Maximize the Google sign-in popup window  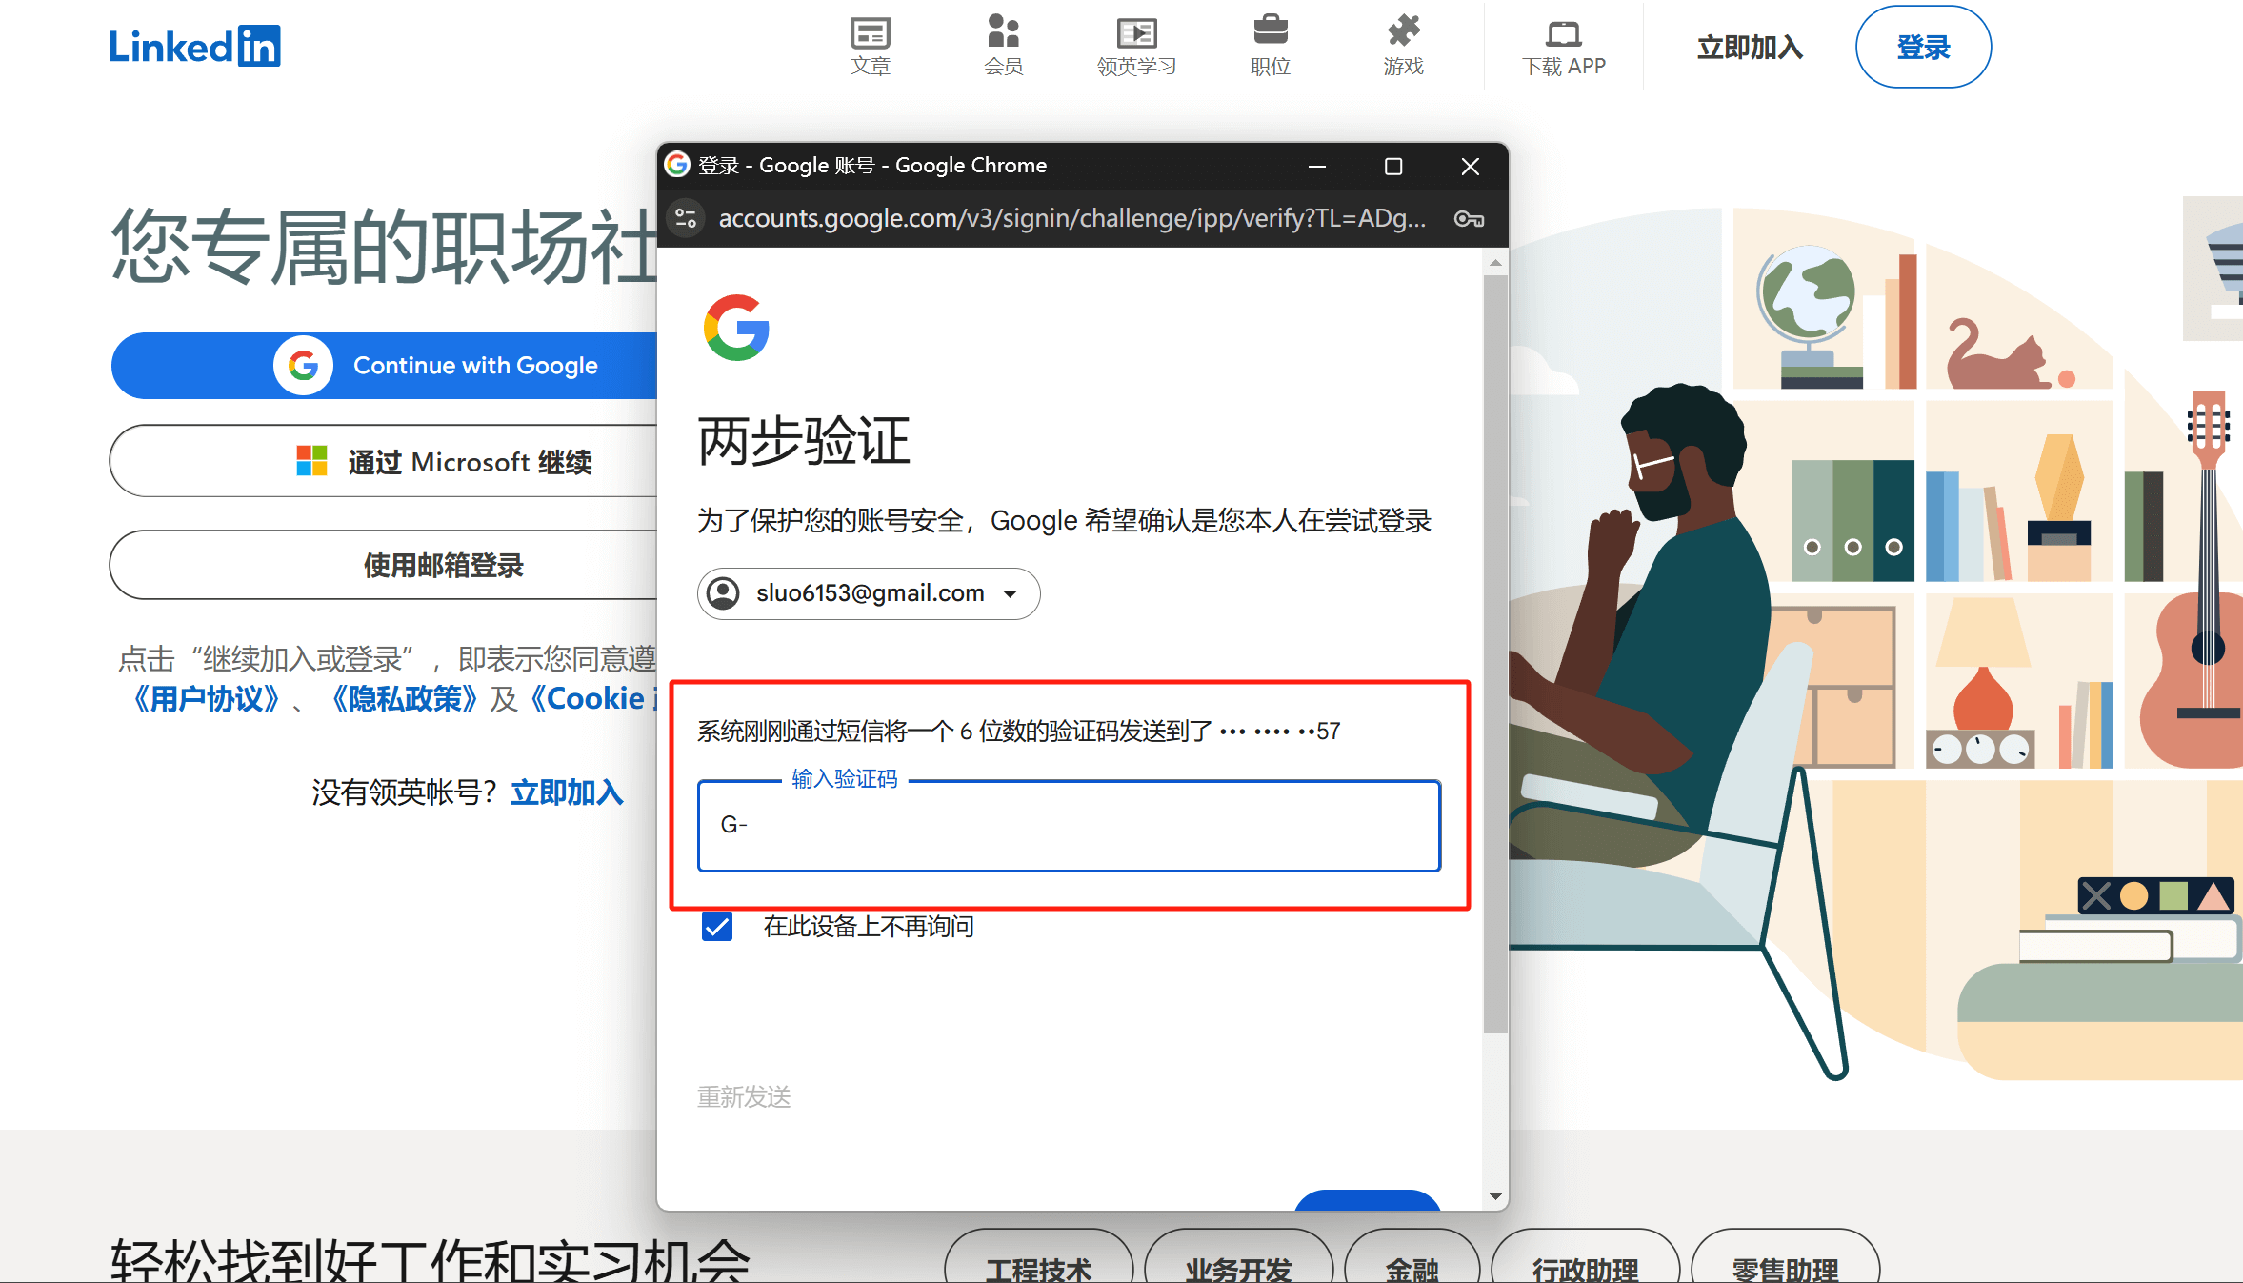(x=1393, y=167)
